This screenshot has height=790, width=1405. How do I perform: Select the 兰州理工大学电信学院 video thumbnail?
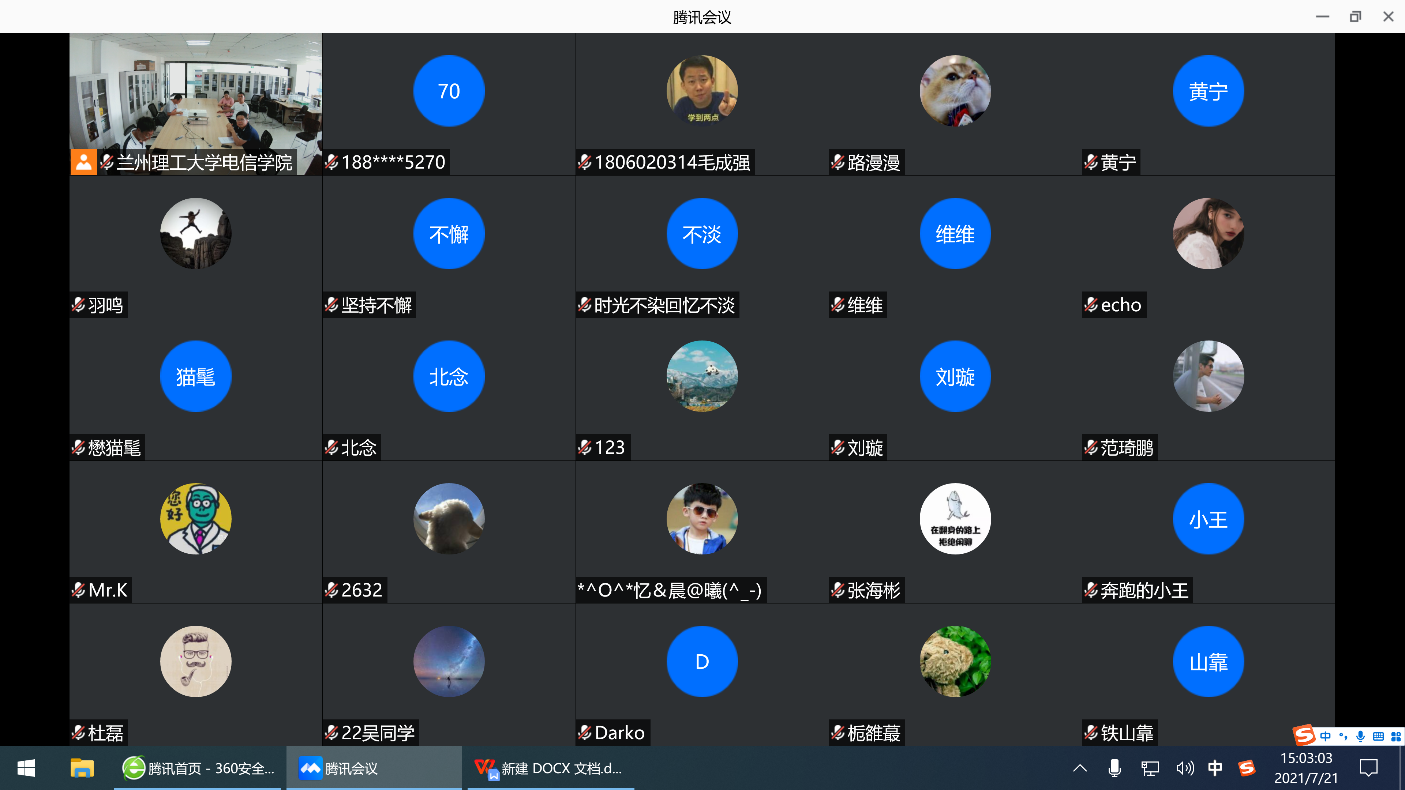195,93
